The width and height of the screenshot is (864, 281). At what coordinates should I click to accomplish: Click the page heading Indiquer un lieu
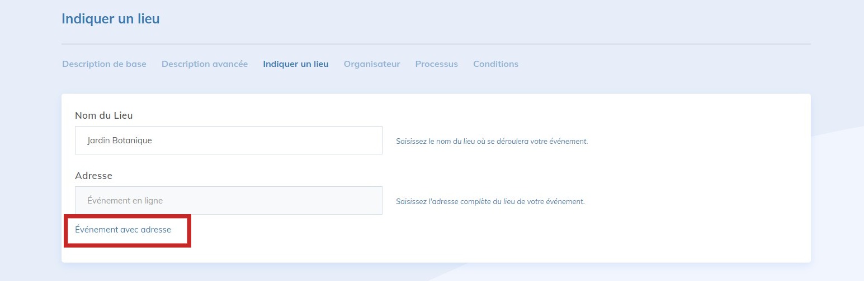[x=110, y=19]
